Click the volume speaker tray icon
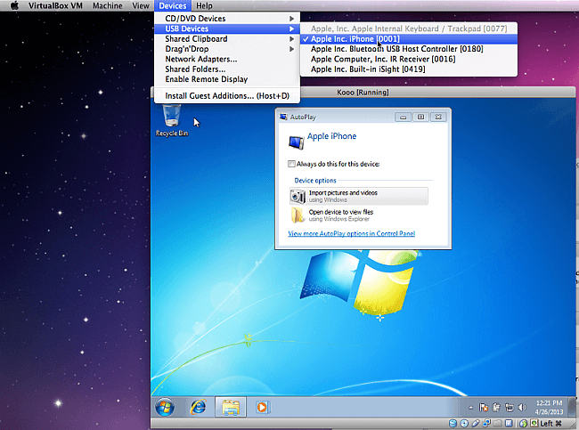The height and width of the screenshot is (430, 579). click(x=522, y=408)
